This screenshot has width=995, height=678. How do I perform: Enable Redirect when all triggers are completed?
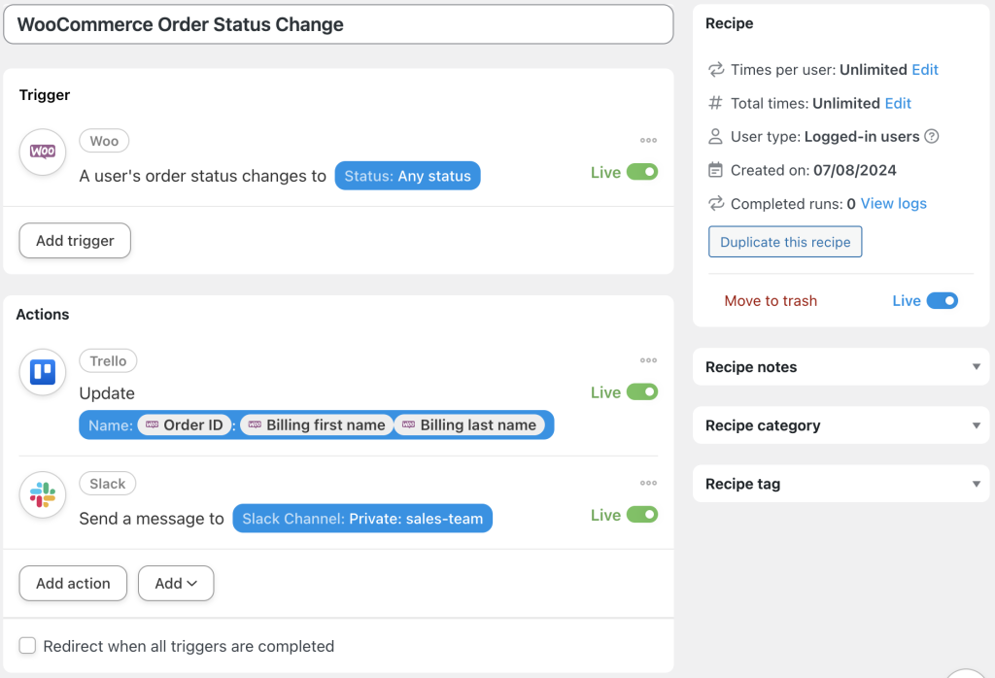tap(27, 645)
